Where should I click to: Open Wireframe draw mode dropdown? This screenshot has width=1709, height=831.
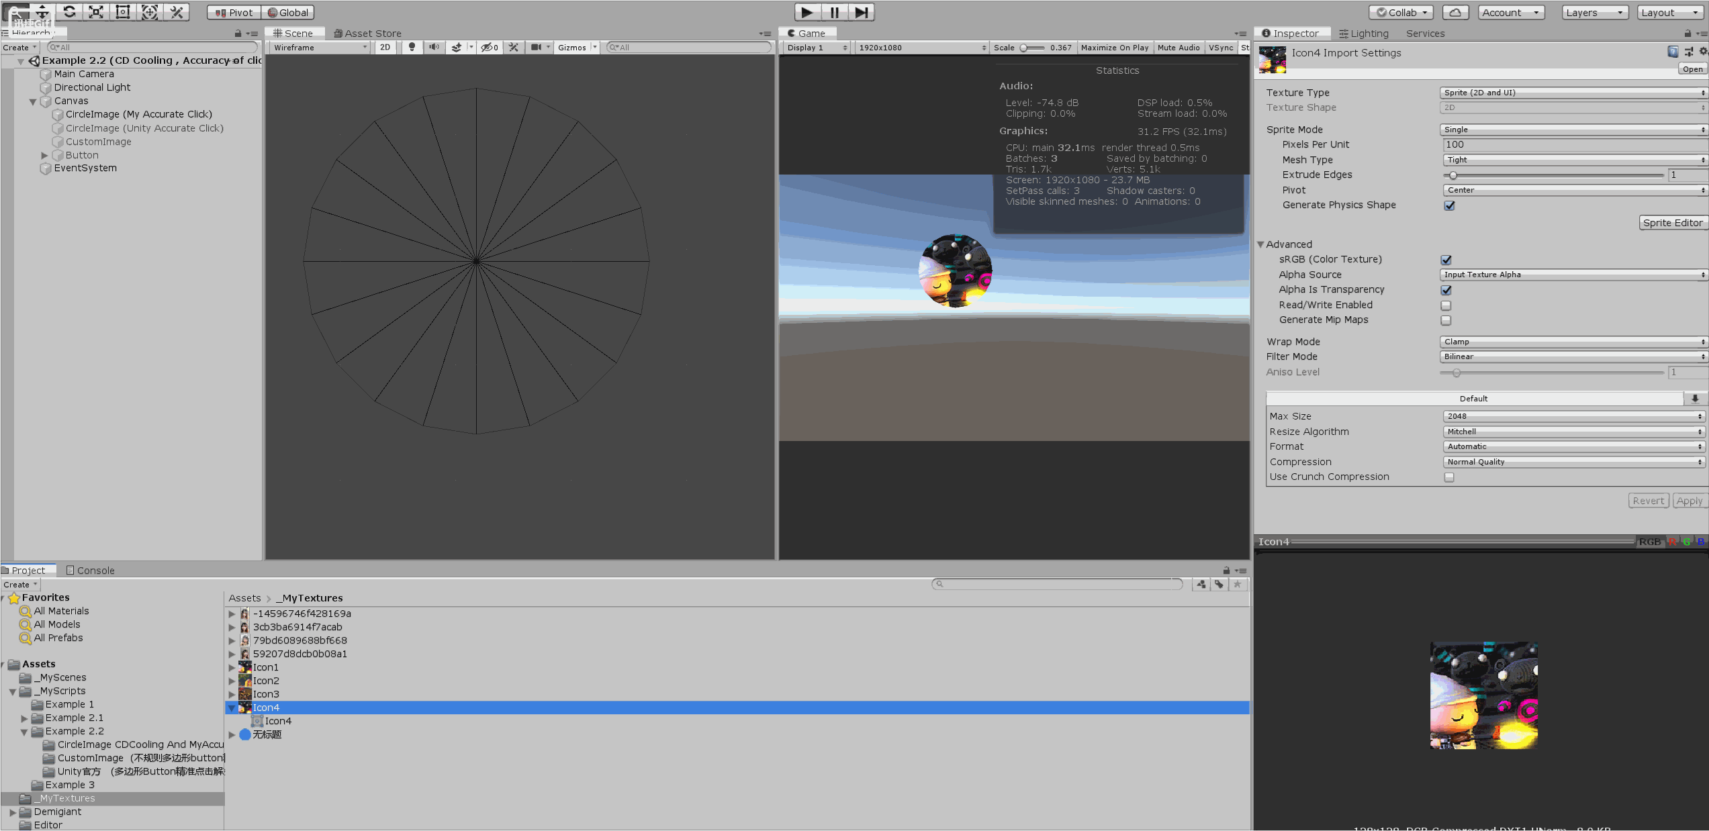[x=320, y=47]
